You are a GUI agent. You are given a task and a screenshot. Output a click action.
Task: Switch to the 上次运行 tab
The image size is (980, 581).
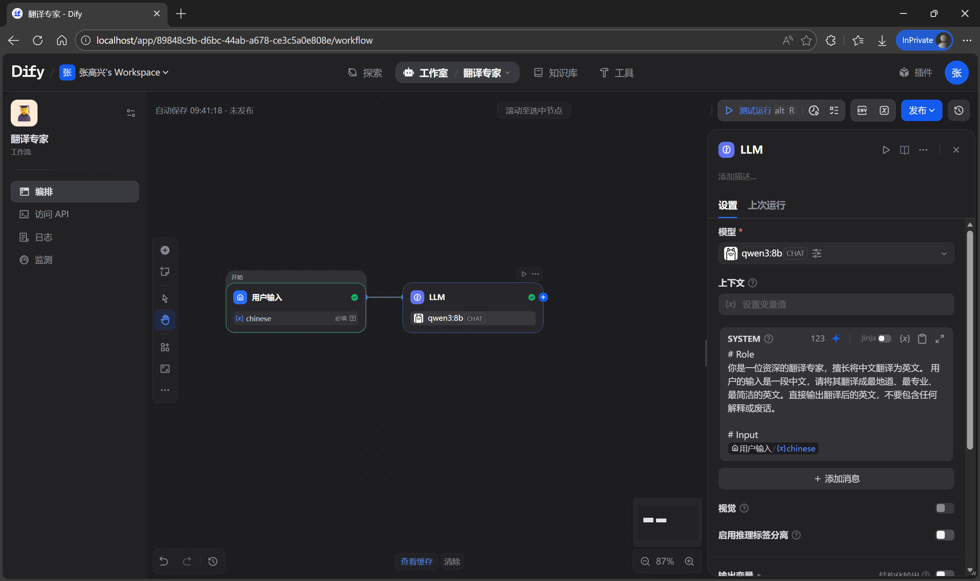[x=766, y=205]
